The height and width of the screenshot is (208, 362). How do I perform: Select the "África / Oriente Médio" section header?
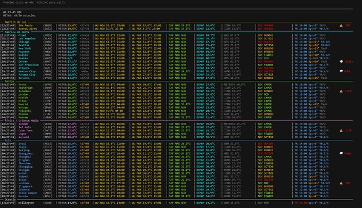[x=22, y=121]
